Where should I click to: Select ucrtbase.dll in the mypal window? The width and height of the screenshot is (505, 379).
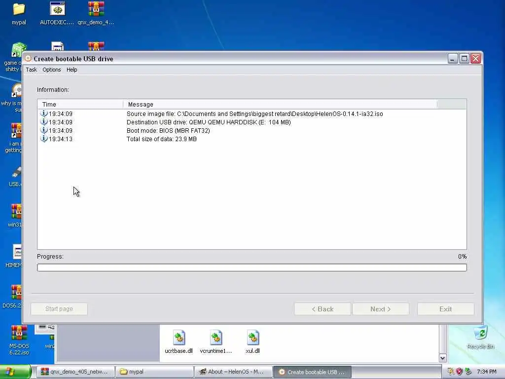click(x=179, y=342)
